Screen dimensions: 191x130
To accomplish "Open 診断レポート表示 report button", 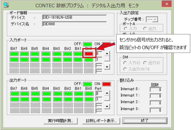I will 101,121.
